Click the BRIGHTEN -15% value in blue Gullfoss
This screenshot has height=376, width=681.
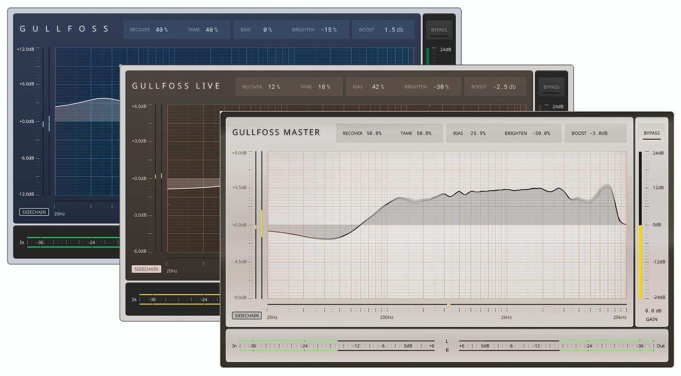329,30
